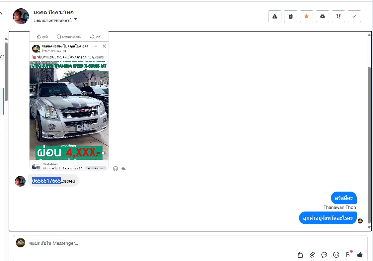Close the shared post preview with X
Image resolution: width=373 pixels, height=261 pixels.
point(104,46)
